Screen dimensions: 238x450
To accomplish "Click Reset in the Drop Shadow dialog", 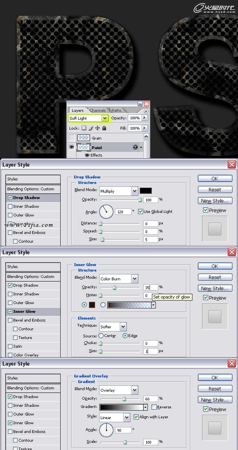I will click(x=215, y=190).
